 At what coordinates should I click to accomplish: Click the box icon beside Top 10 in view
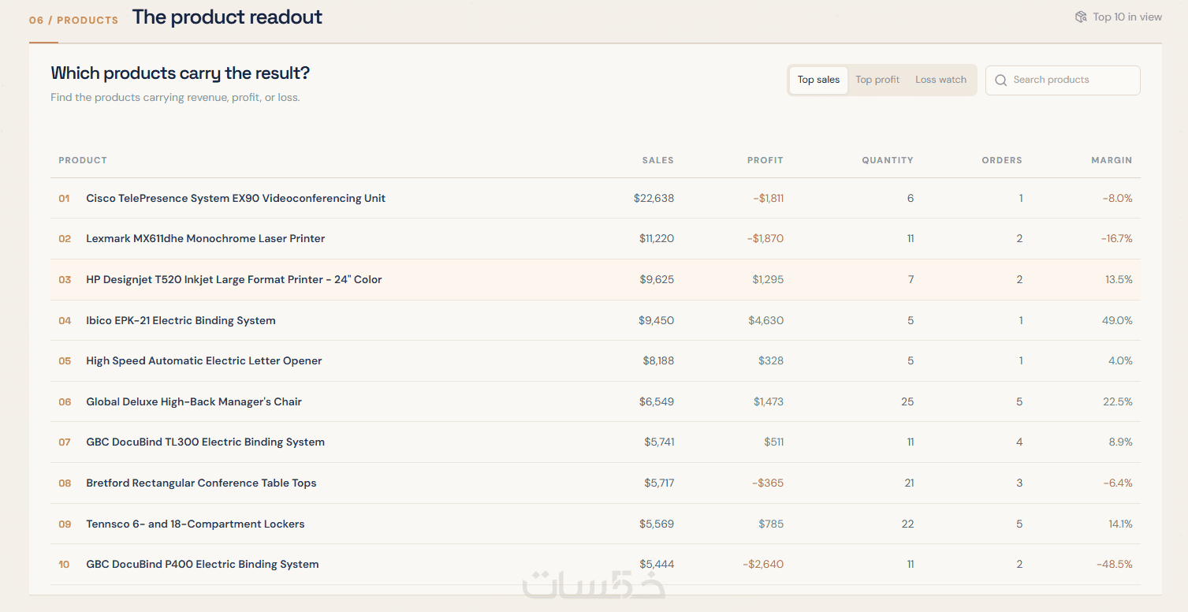[1081, 17]
